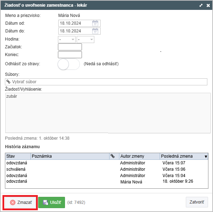Click the sort arrow in Posledná zmena column
213x212 pixels.
[x=206, y=157]
